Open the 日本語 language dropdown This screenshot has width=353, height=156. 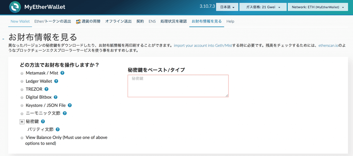click(x=227, y=7)
